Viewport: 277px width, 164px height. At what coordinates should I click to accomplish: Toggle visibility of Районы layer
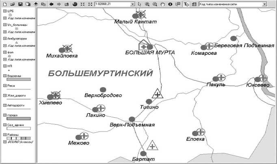click(5, 135)
